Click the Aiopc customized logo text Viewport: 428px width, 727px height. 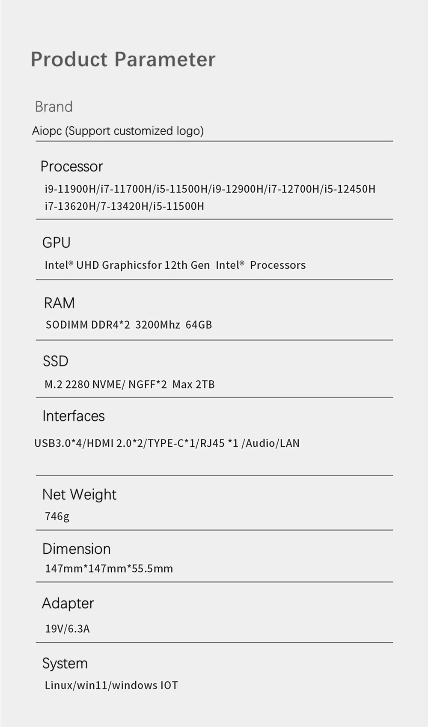pos(118,131)
